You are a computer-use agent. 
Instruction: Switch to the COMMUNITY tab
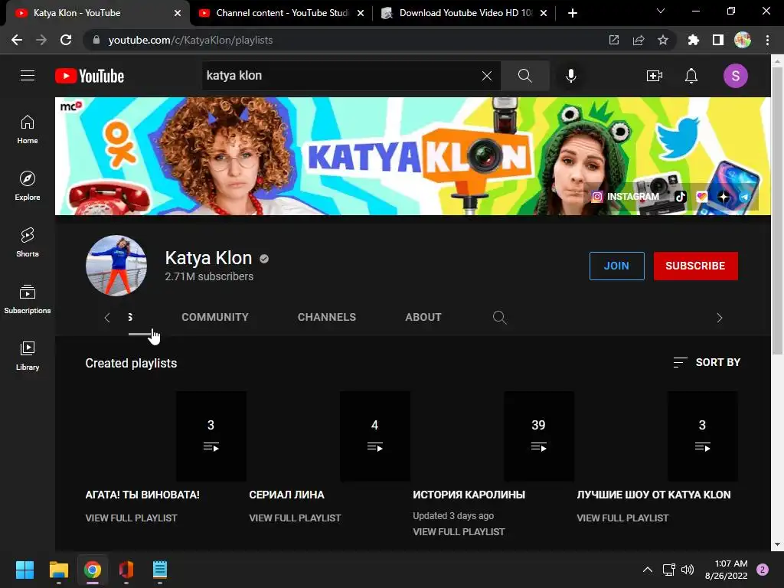point(215,318)
